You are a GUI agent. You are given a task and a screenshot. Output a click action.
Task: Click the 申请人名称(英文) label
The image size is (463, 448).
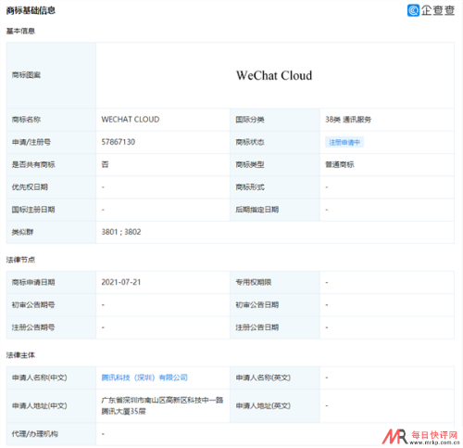point(263,378)
